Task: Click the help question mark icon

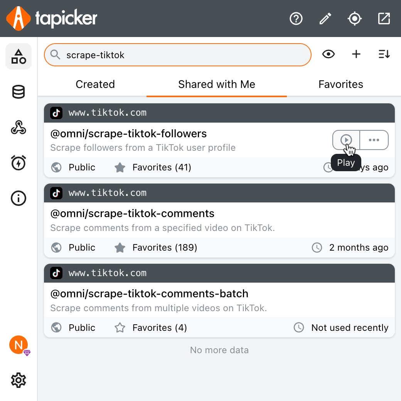Action: (x=296, y=19)
